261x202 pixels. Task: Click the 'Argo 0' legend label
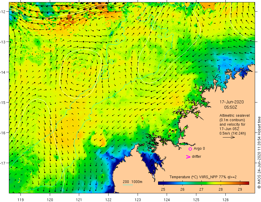pyautogui.click(x=199, y=149)
